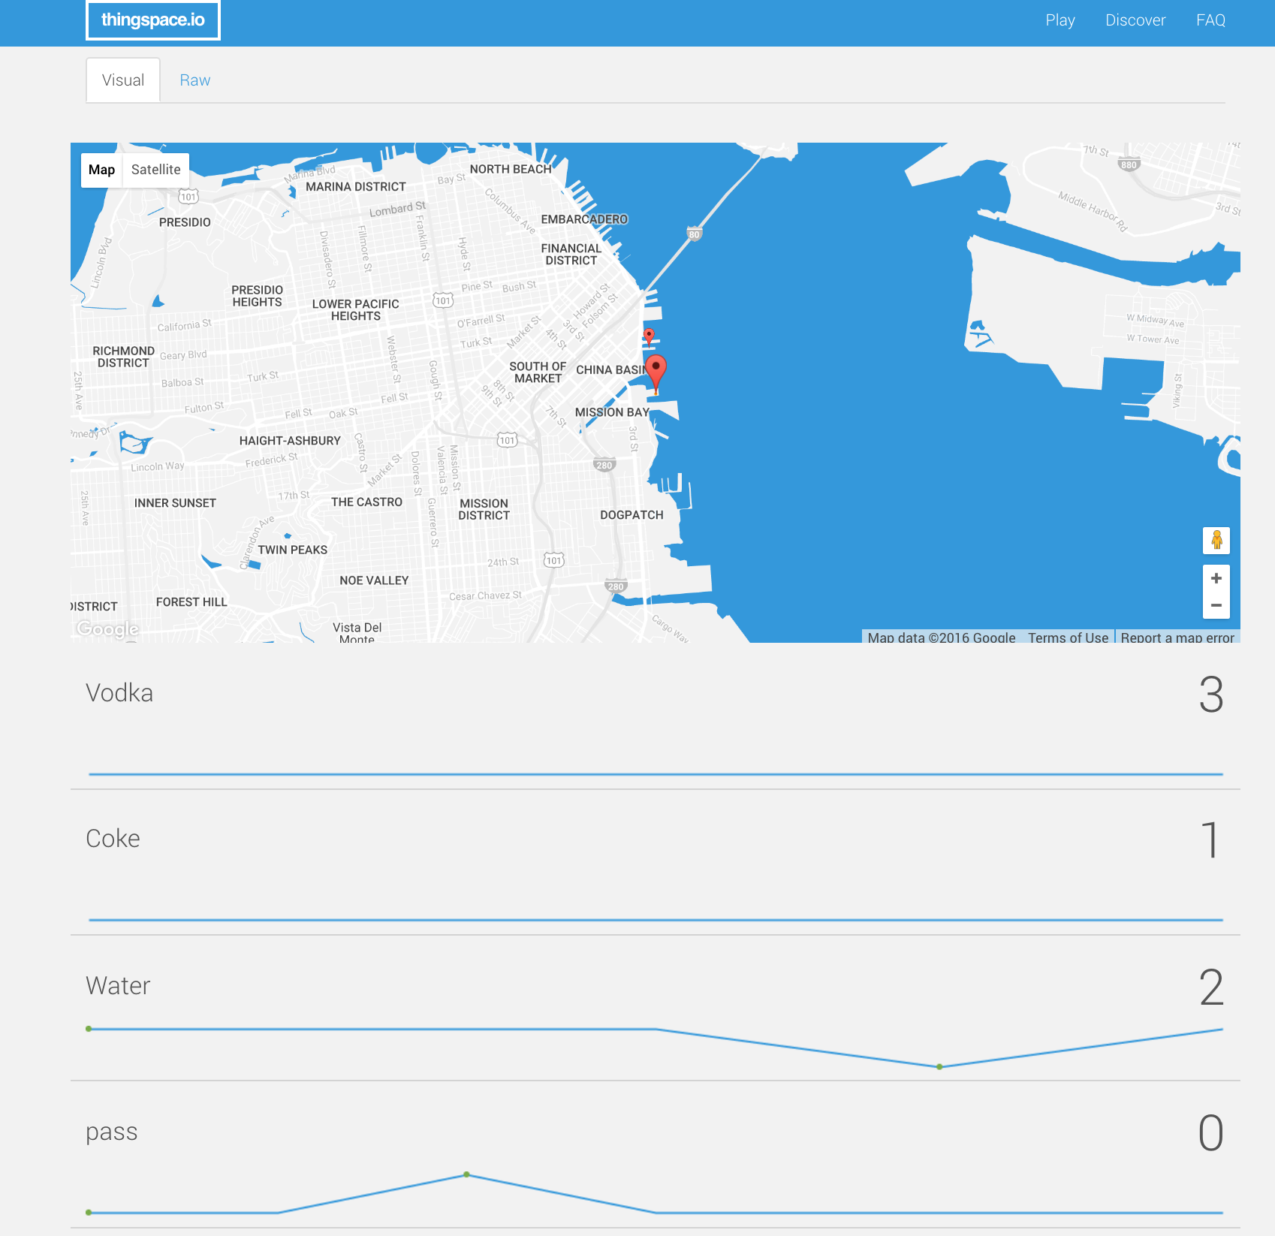This screenshot has height=1236, width=1275.
Task: Click the HAIGHT-ASHBURY map label
Action: pyautogui.click(x=290, y=441)
